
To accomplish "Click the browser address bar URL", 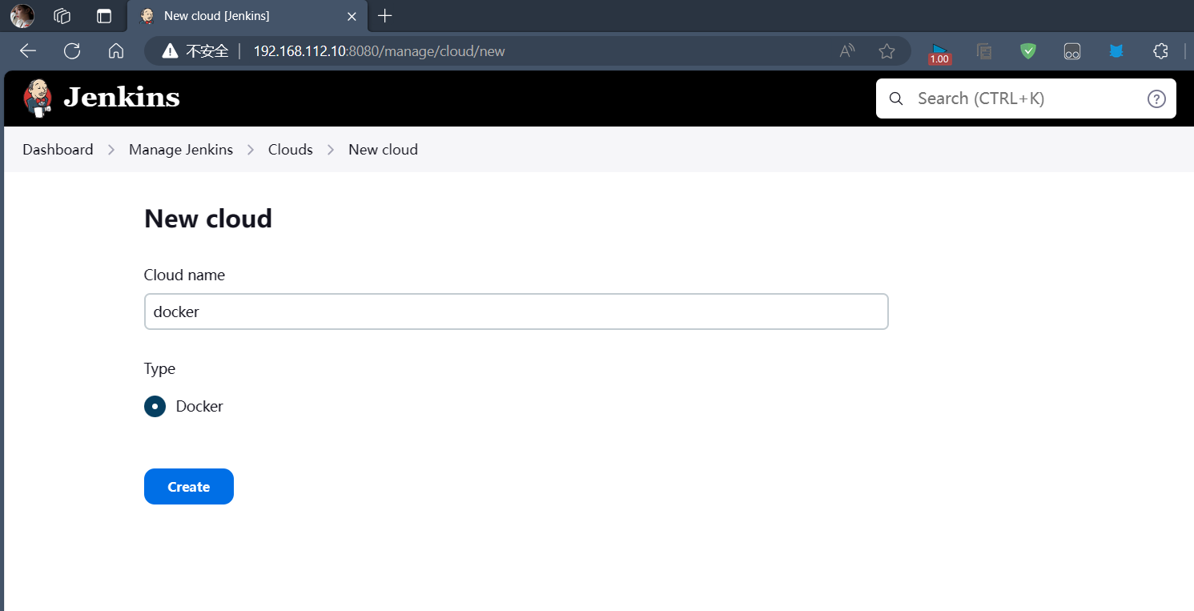I will [380, 51].
